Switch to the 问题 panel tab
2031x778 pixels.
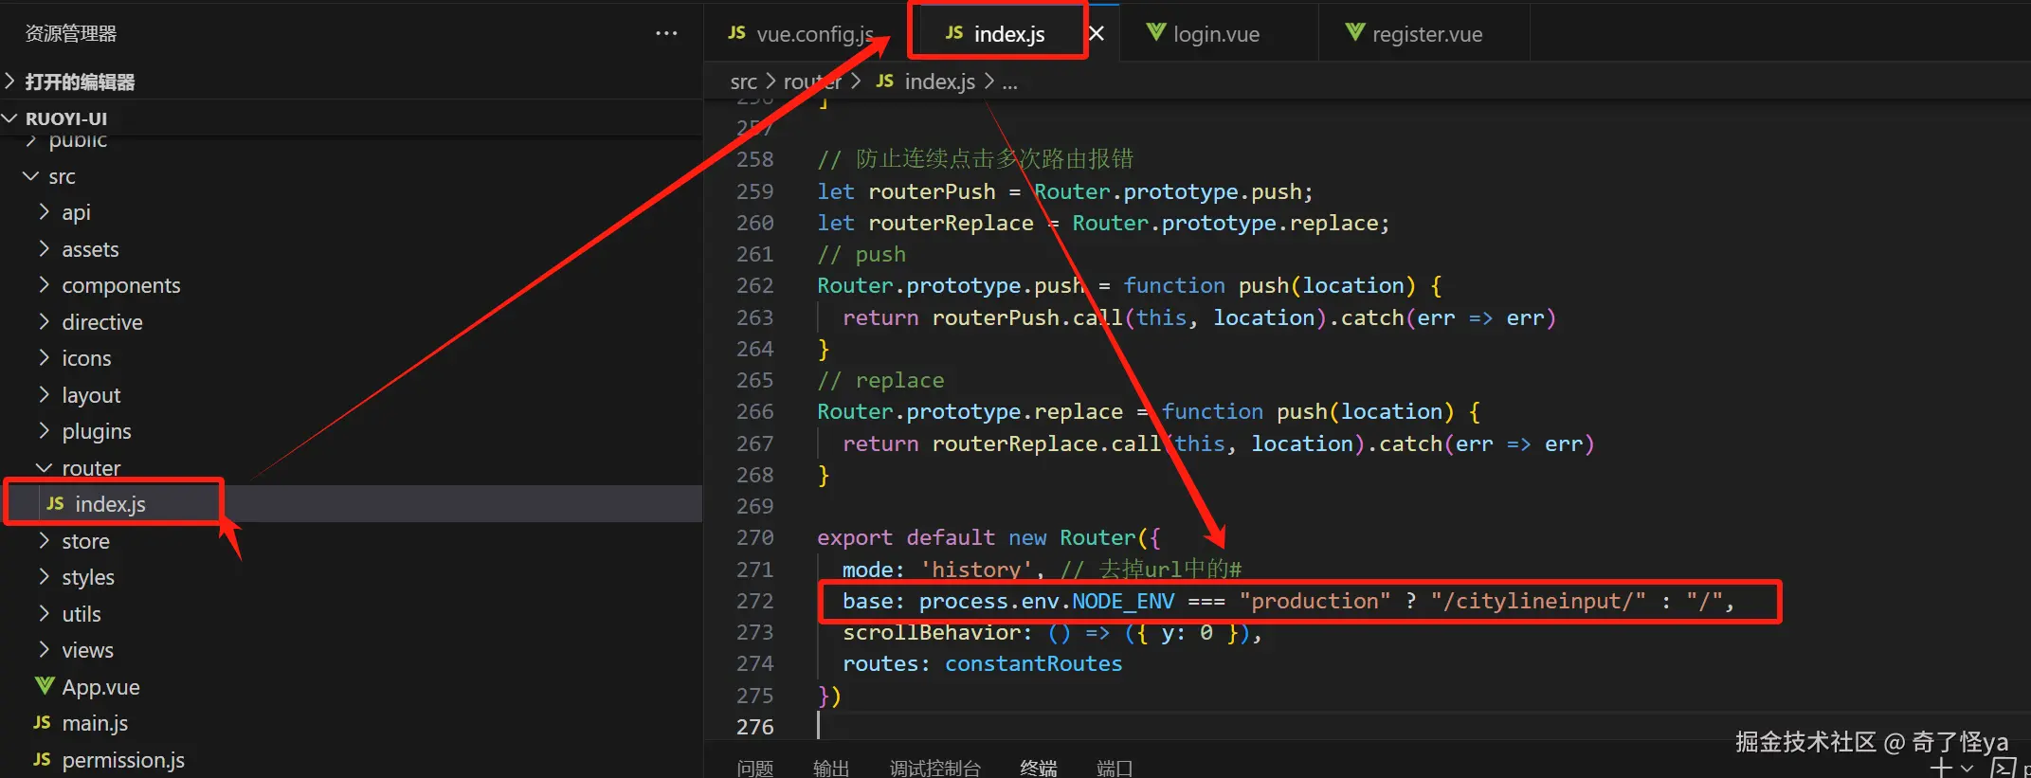point(755,768)
